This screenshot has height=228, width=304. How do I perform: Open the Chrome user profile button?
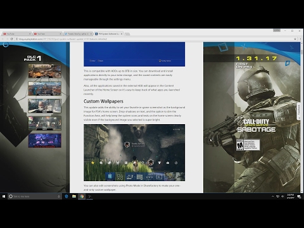coord(277,30)
